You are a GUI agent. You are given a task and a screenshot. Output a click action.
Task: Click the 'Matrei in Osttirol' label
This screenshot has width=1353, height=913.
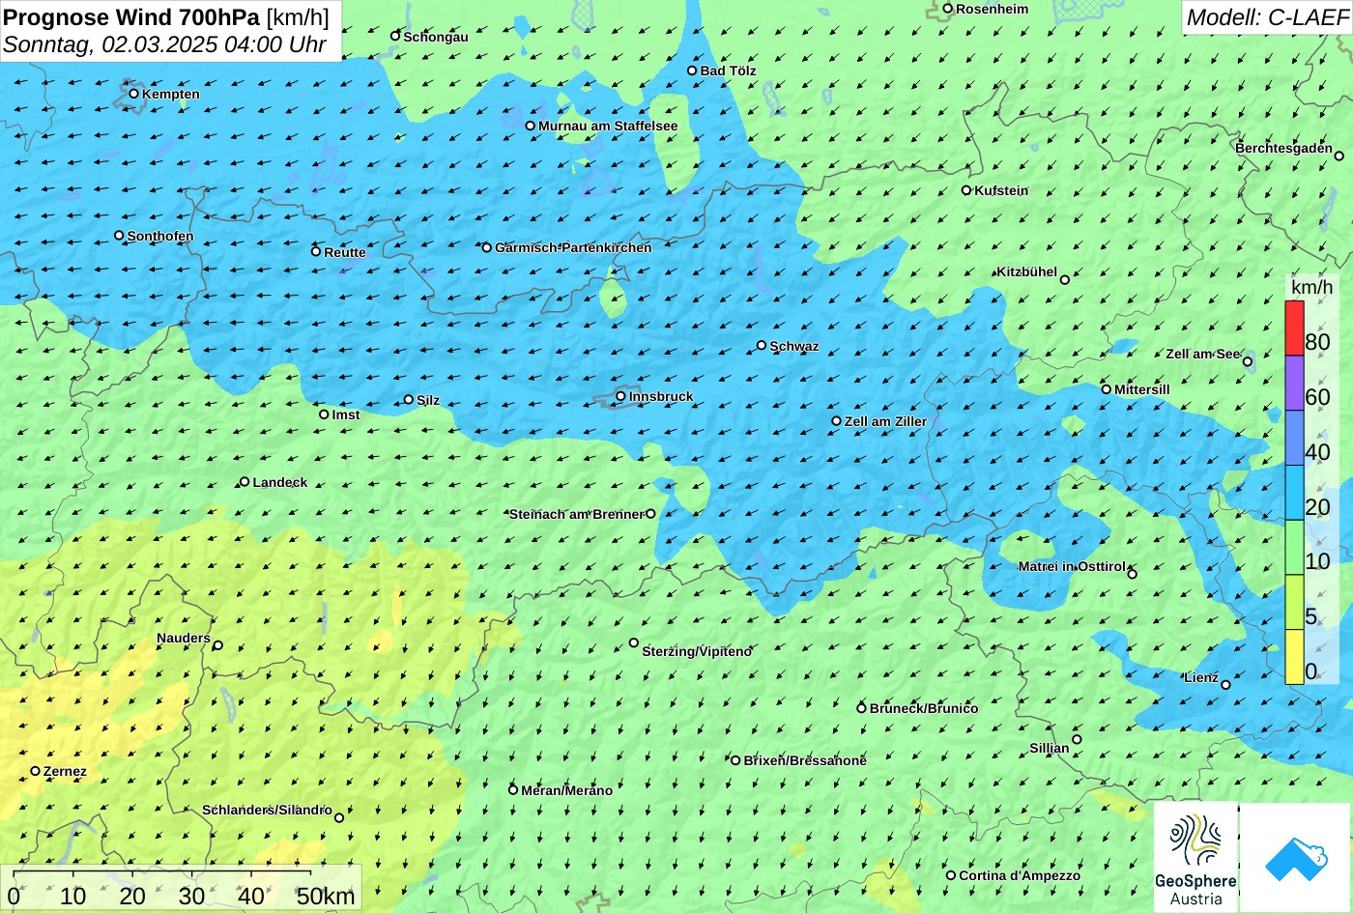point(1073,566)
